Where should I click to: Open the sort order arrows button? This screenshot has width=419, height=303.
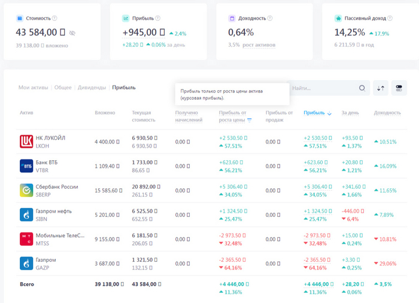[x=381, y=88]
